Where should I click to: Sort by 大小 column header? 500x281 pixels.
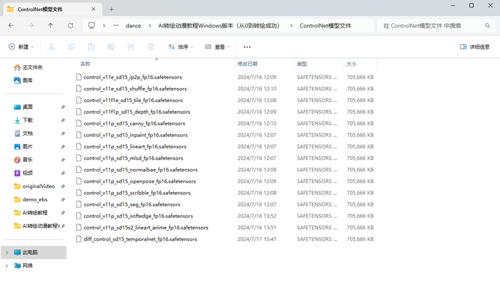tap(360, 64)
